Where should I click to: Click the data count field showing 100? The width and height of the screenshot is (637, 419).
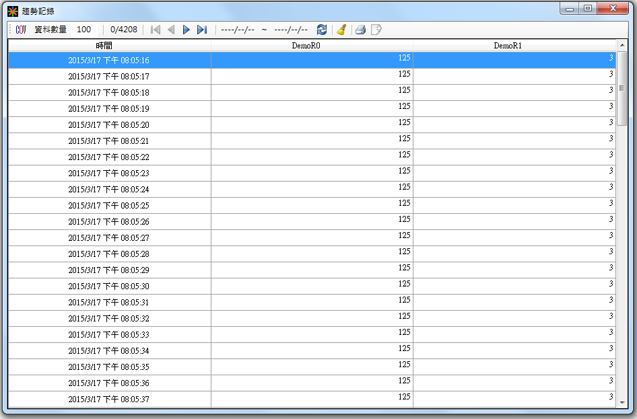pyautogui.click(x=84, y=30)
